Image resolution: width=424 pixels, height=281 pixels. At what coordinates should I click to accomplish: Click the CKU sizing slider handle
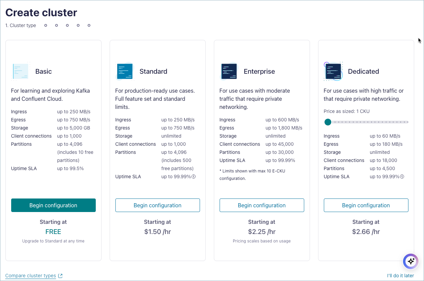click(328, 122)
